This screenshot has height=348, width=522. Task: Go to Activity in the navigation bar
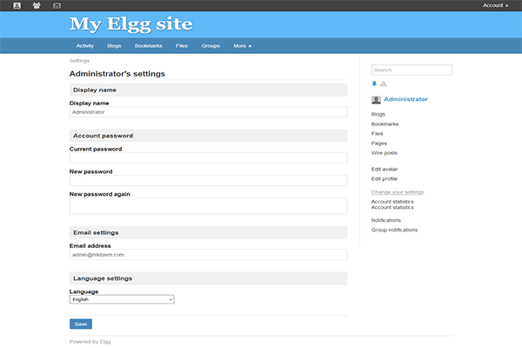pyautogui.click(x=84, y=45)
